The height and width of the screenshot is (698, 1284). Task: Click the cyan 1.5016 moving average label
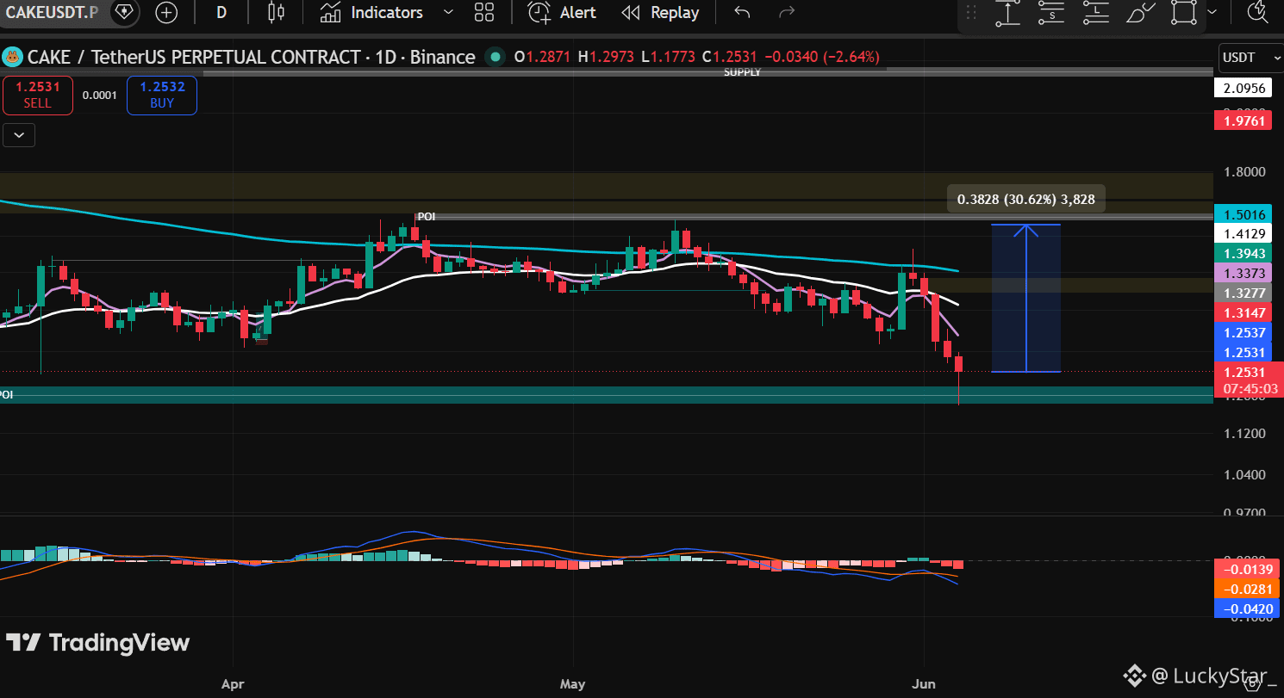1243,214
